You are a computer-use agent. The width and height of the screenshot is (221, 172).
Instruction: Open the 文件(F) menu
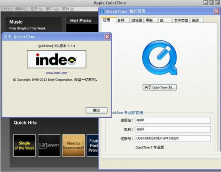pyautogui.click(x=6, y=9)
